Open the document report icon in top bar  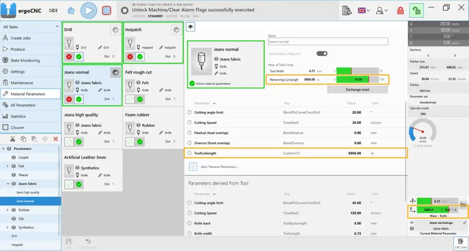pyautogui.click(x=347, y=10)
